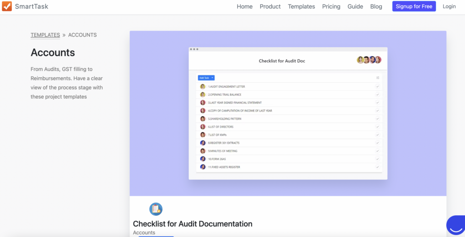Click assignee avatar for Audit Engagement Letter

click(203, 87)
